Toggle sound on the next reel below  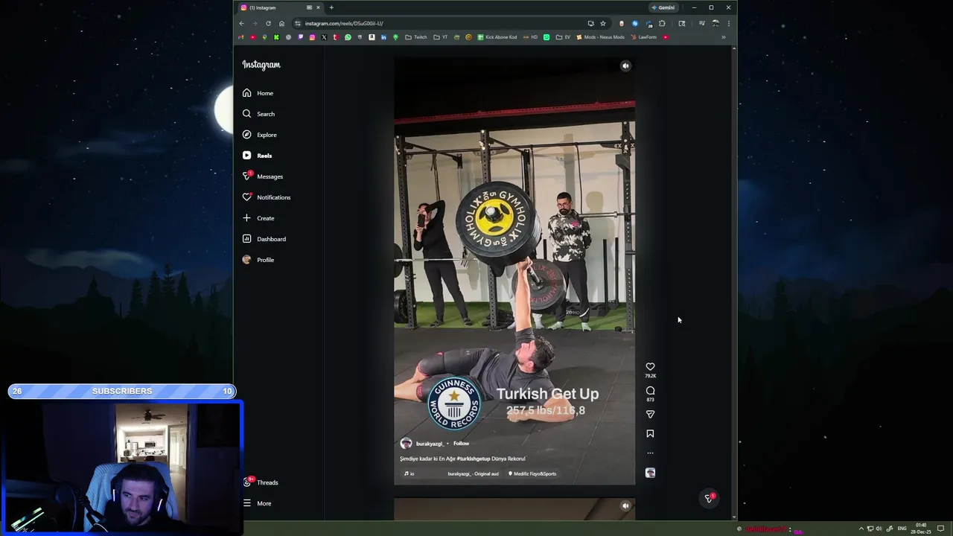pyautogui.click(x=625, y=505)
